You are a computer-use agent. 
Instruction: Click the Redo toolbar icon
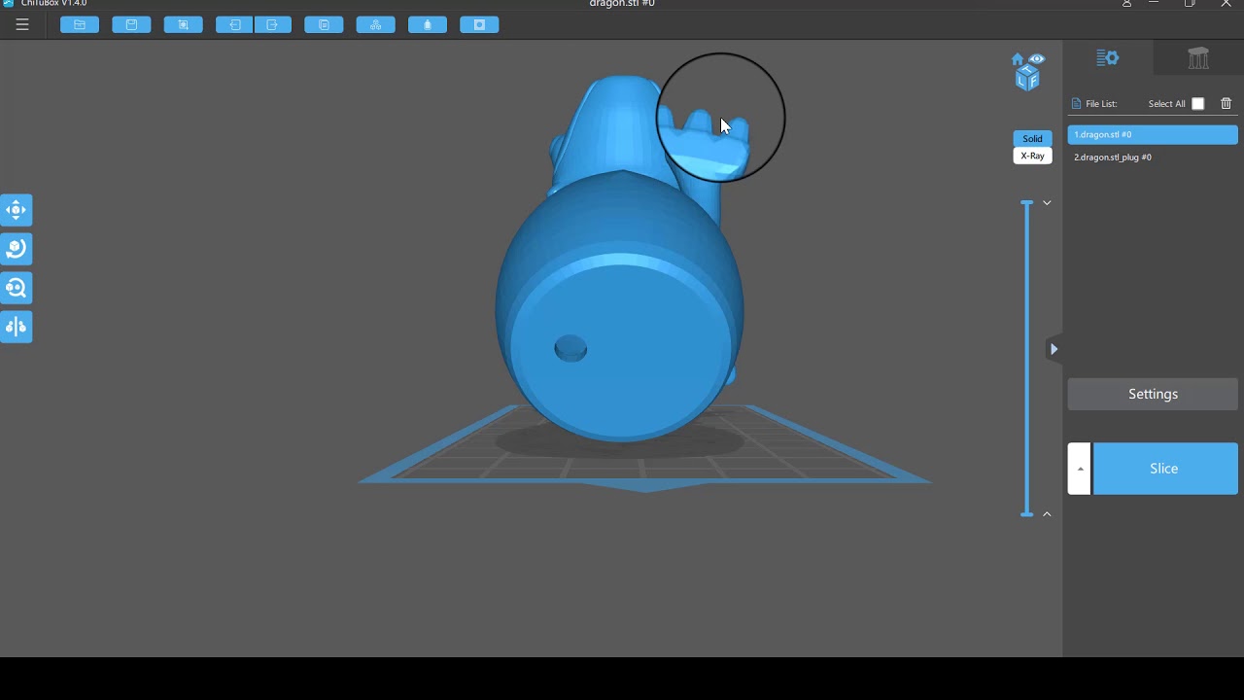(272, 24)
